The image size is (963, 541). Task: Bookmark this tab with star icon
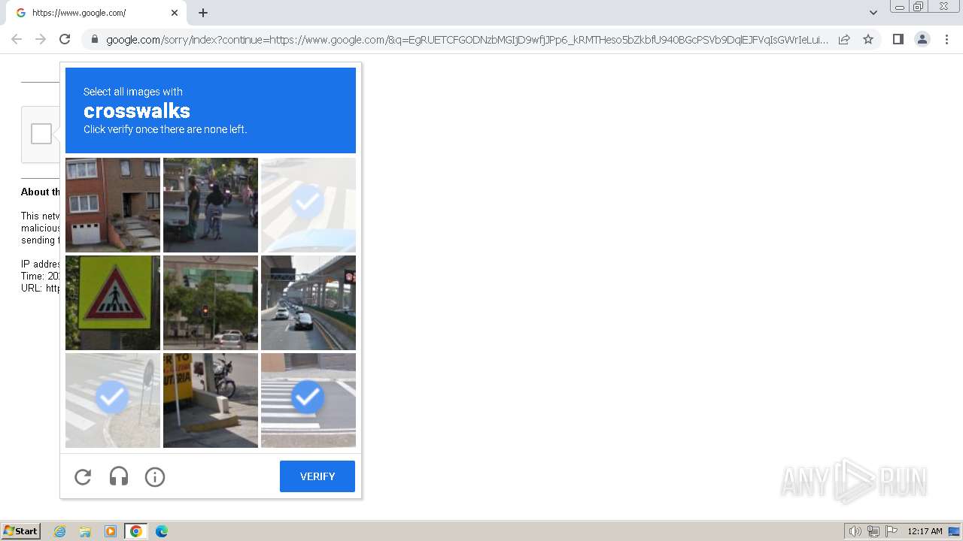click(x=868, y=39)
